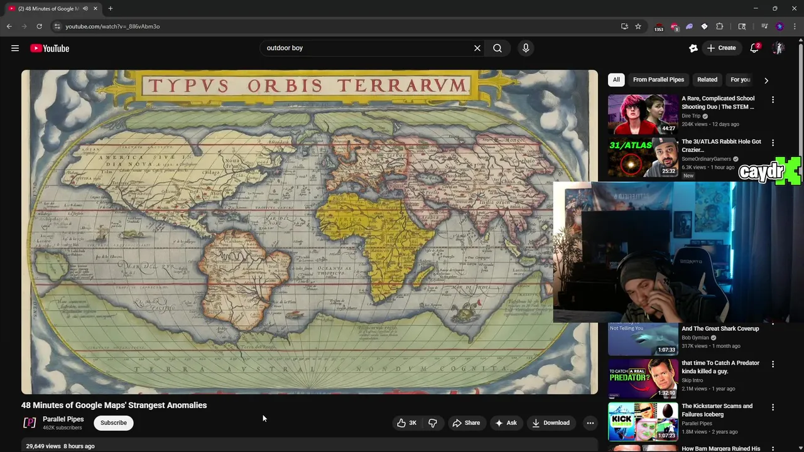Like the video with thumbs up

pos(406,423)
